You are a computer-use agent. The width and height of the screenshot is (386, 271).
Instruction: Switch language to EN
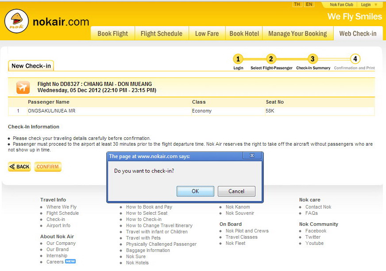[x=309, y=4]
